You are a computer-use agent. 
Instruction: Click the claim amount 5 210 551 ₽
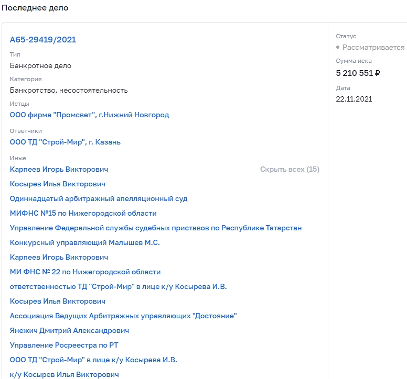coord(358,73)
